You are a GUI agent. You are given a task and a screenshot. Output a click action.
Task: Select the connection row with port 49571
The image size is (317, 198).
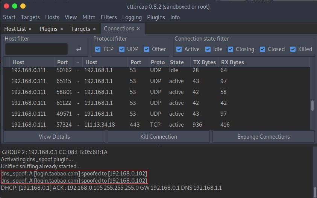pos(156,114)
